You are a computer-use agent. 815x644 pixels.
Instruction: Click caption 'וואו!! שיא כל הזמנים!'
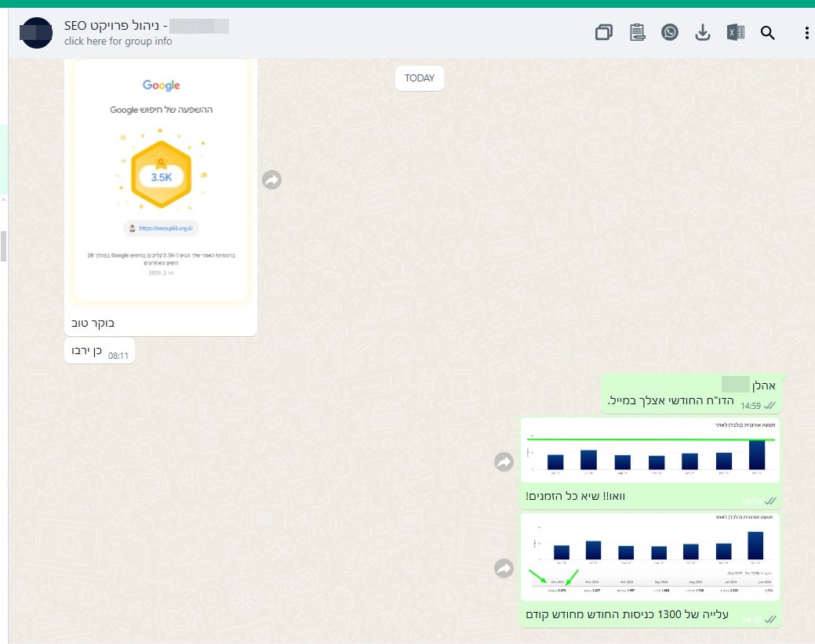[576, 496]
